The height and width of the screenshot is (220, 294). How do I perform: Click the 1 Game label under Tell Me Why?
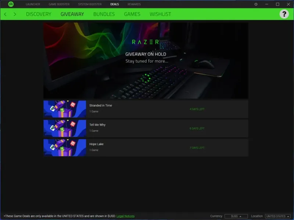tap(94, 131)
